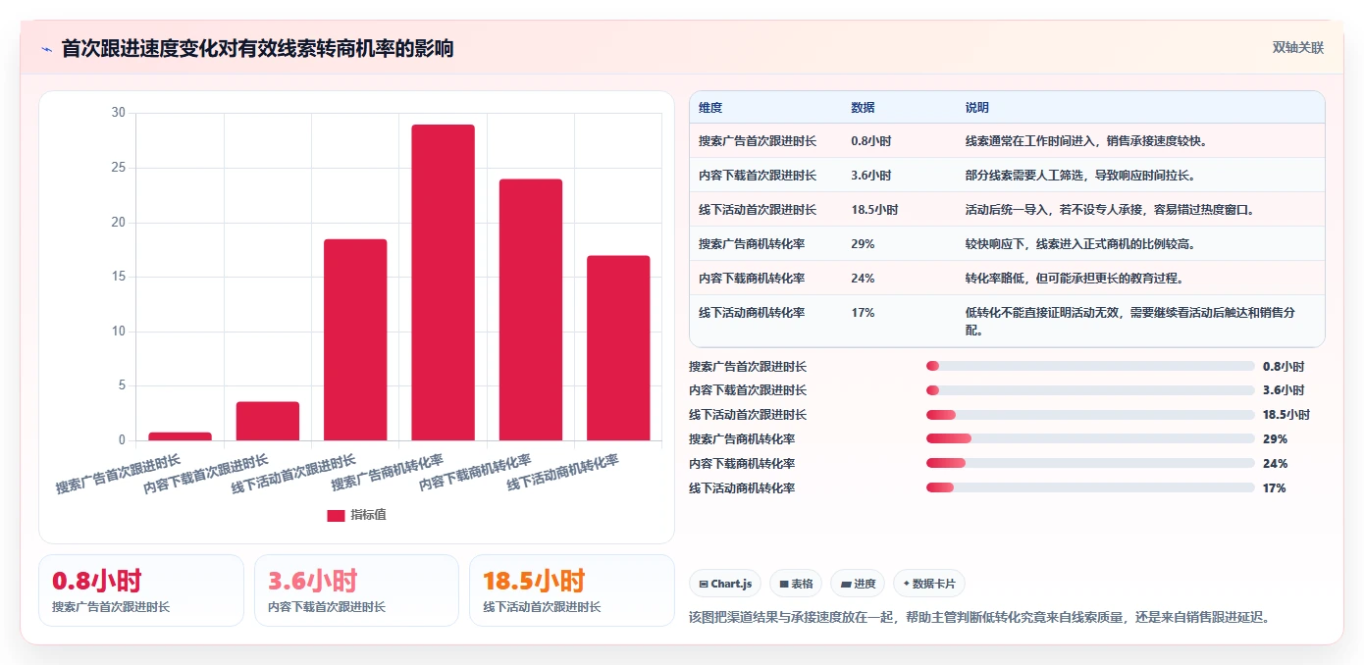Click table cell 线下活动首次跟进时长

758,210
